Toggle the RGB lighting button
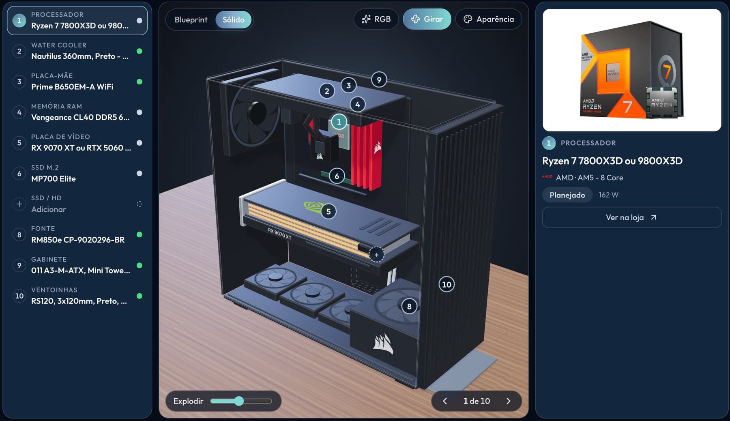 tap(376, 19)
